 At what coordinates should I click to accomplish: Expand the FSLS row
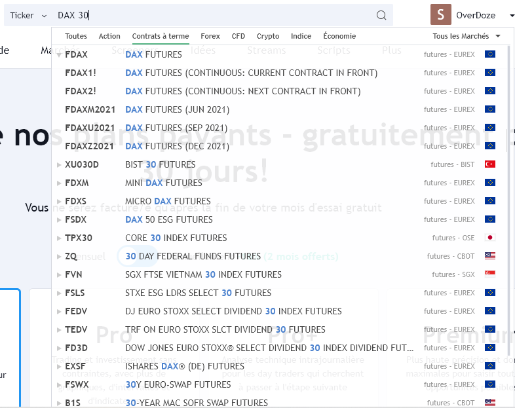click(x=59, y=293)
